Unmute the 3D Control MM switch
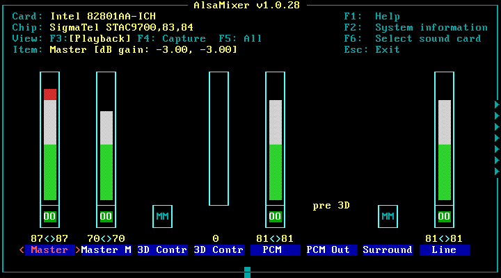 point(162,216)
